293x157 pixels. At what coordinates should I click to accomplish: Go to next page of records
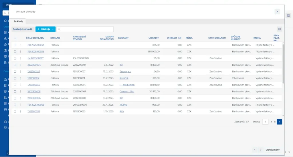coord(280,122)
